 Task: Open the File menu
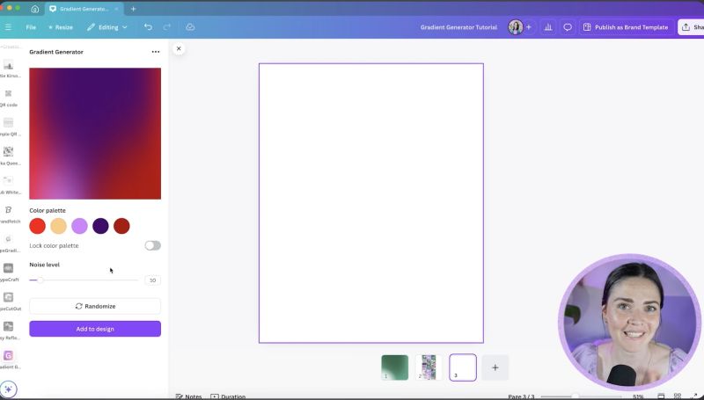click(x=31, y=27)
